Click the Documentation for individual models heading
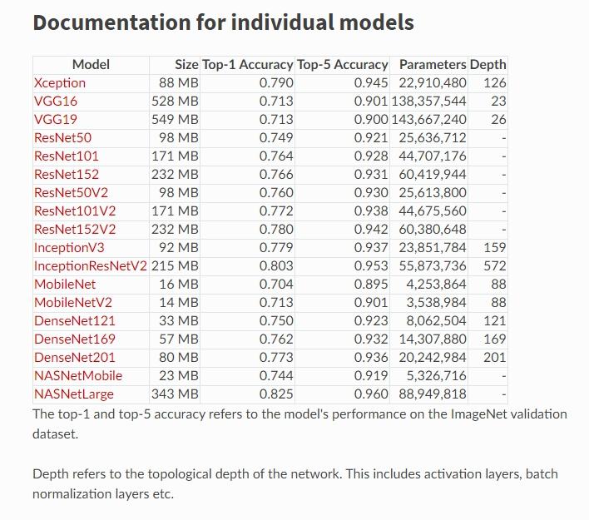Screen dimensions: 589x520 coord(223,22)
